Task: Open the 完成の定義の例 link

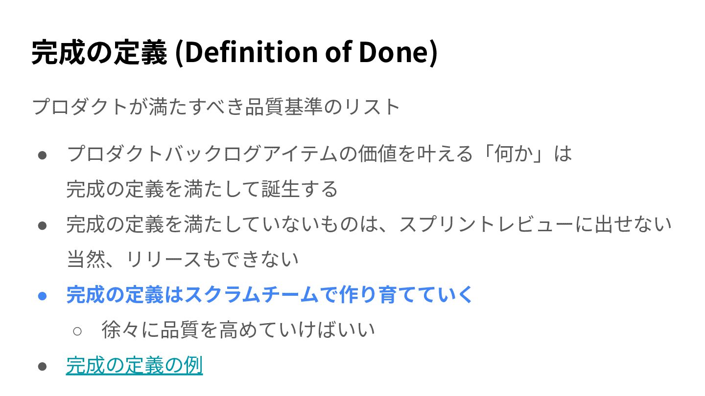Action: [134, 365]
